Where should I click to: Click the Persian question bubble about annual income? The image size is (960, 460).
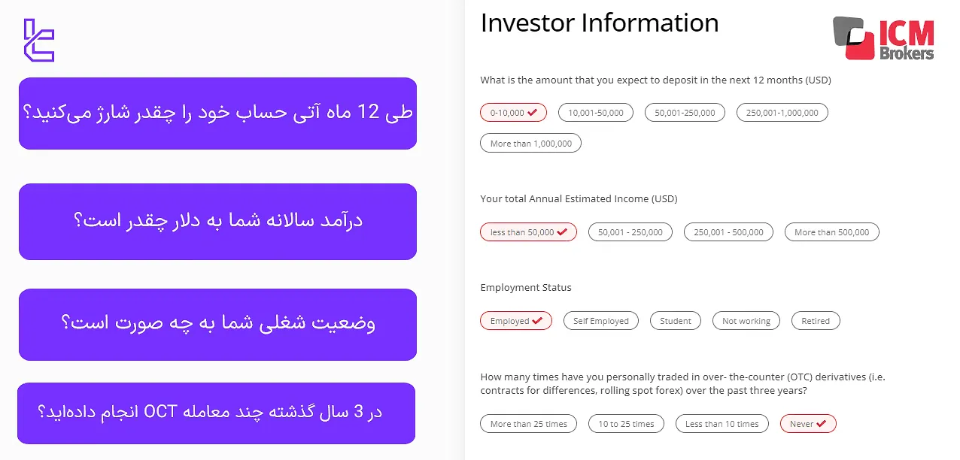pos(217,221)
